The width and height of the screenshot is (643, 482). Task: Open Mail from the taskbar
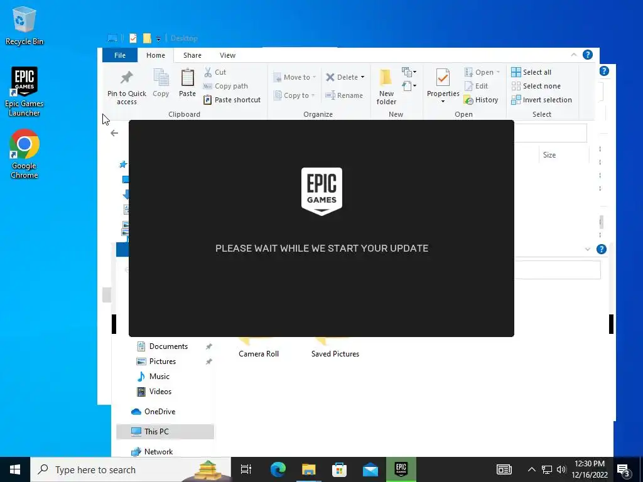coord(370,469)
